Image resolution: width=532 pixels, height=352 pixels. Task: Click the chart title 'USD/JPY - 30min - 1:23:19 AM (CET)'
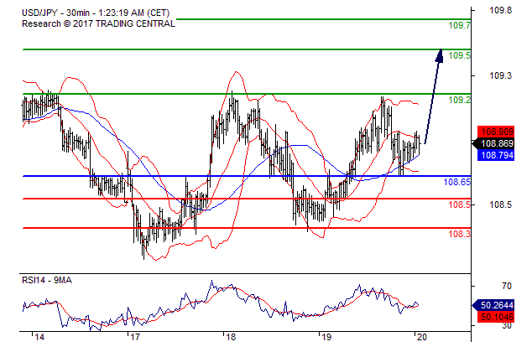(96, 13)
